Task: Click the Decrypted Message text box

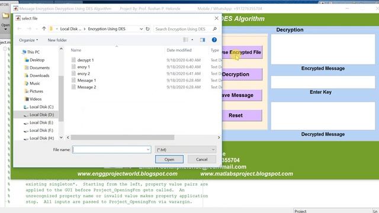Action: point(323,116)
